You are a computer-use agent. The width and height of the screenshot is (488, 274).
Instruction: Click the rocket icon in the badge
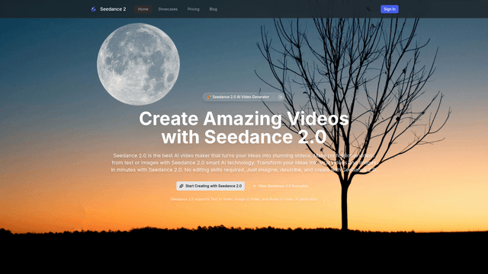click(x=209, y=97)
